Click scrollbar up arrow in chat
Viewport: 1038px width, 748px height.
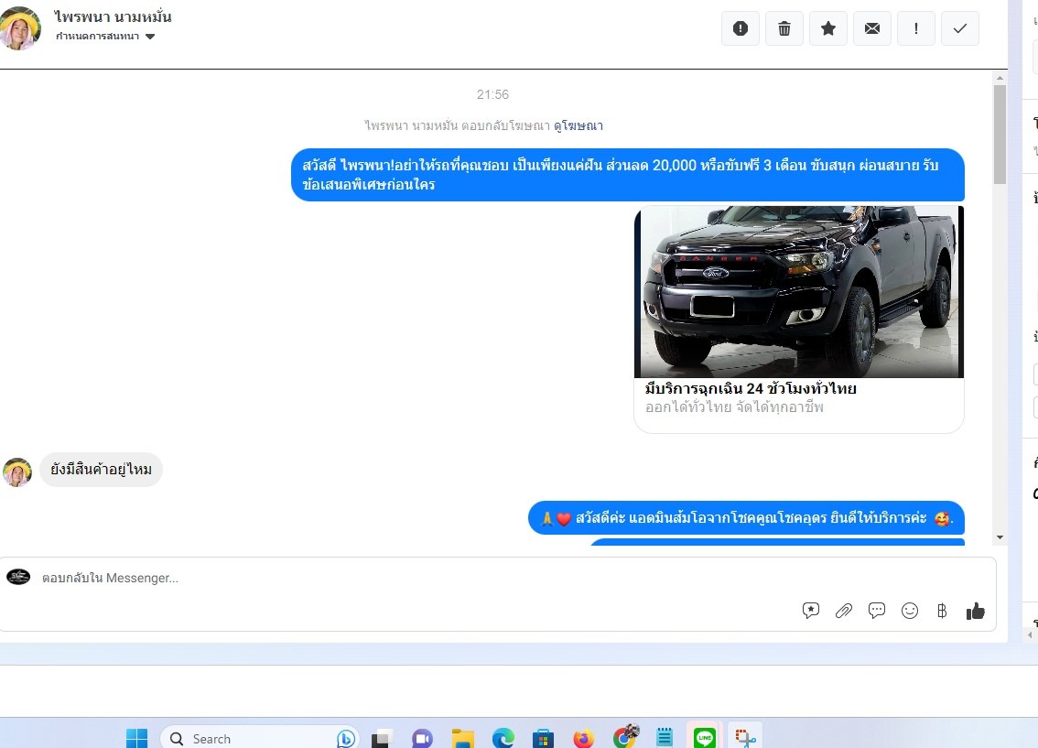point(1000,78)
